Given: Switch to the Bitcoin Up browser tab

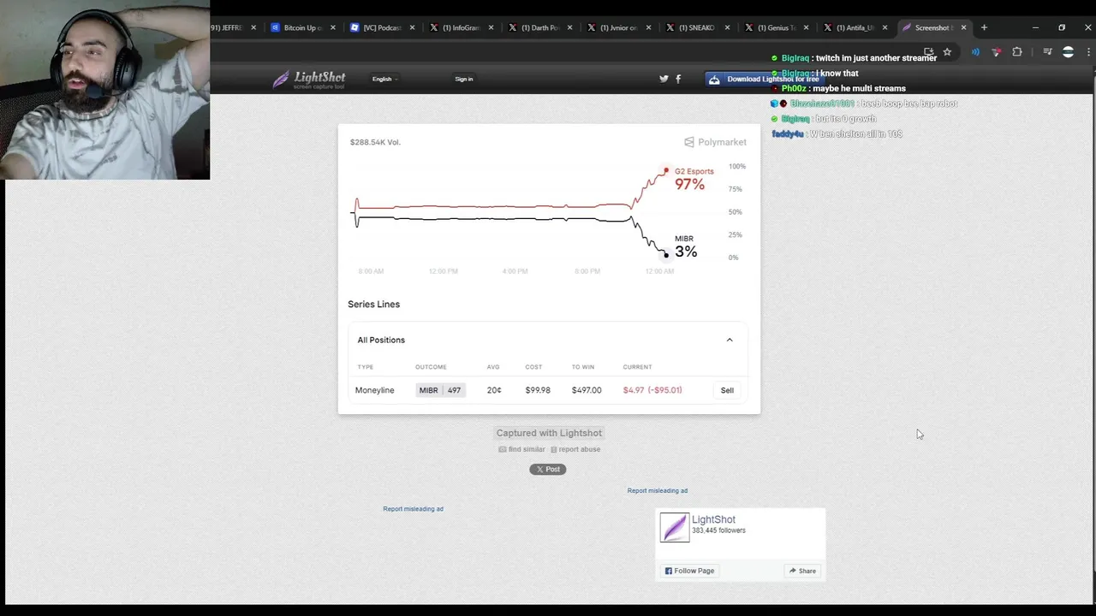Looking at the screenshot, I should point(296,27).
